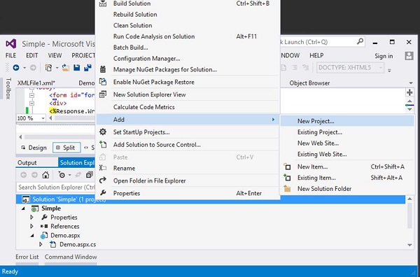Click the Solution Explorer Home icon
The height and width of the screenshot is (277, 420).
[x=45, y=175]
